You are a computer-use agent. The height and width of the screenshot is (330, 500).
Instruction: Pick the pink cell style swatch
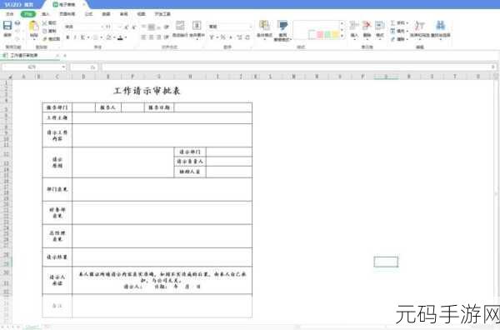320,34
